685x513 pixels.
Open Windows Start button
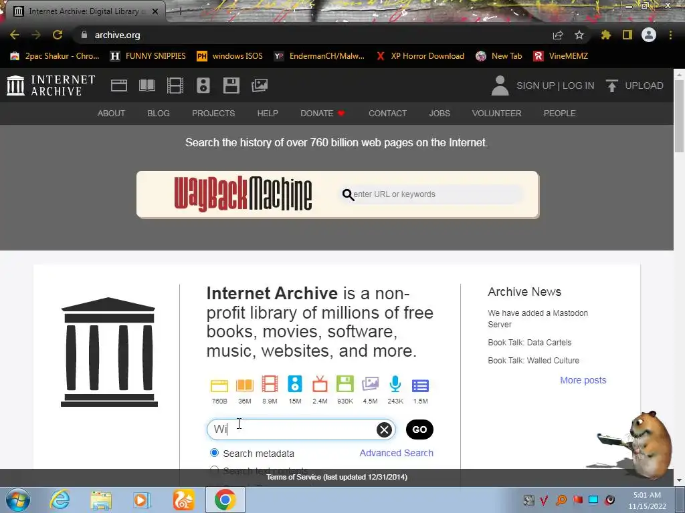(x=18, y=500)
